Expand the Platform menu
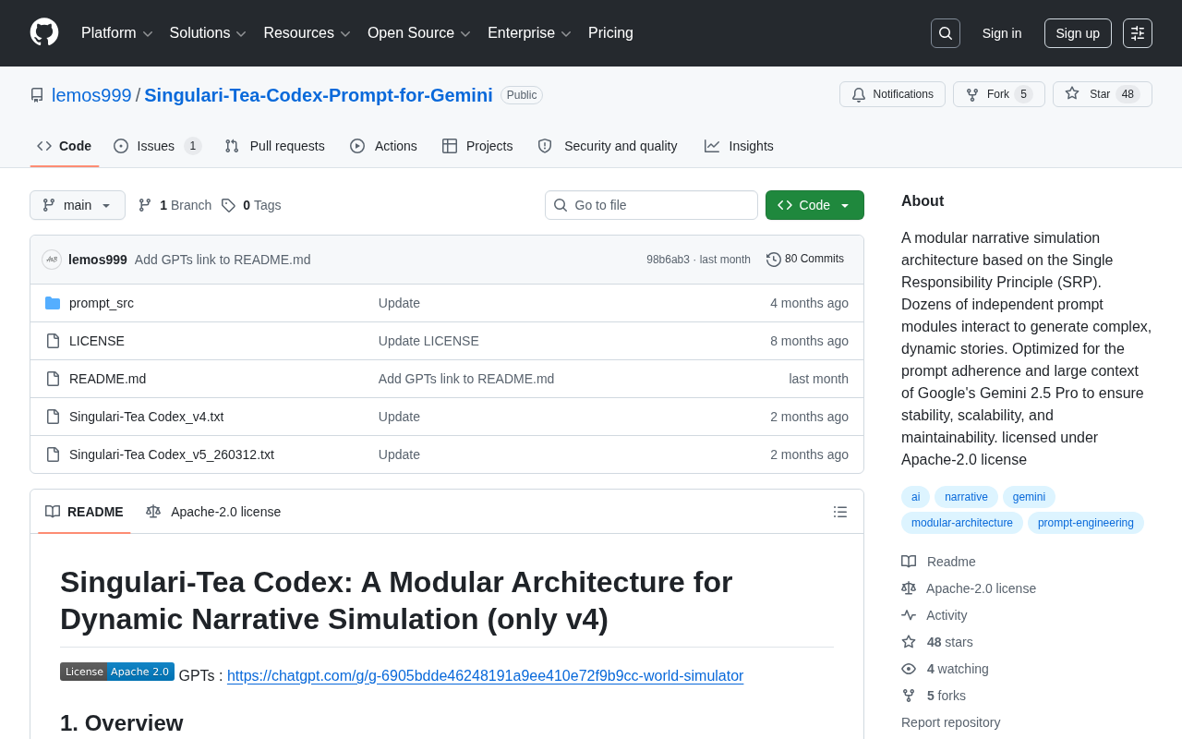The height and width of the screenshot is (739, 1182). point(117,33)
